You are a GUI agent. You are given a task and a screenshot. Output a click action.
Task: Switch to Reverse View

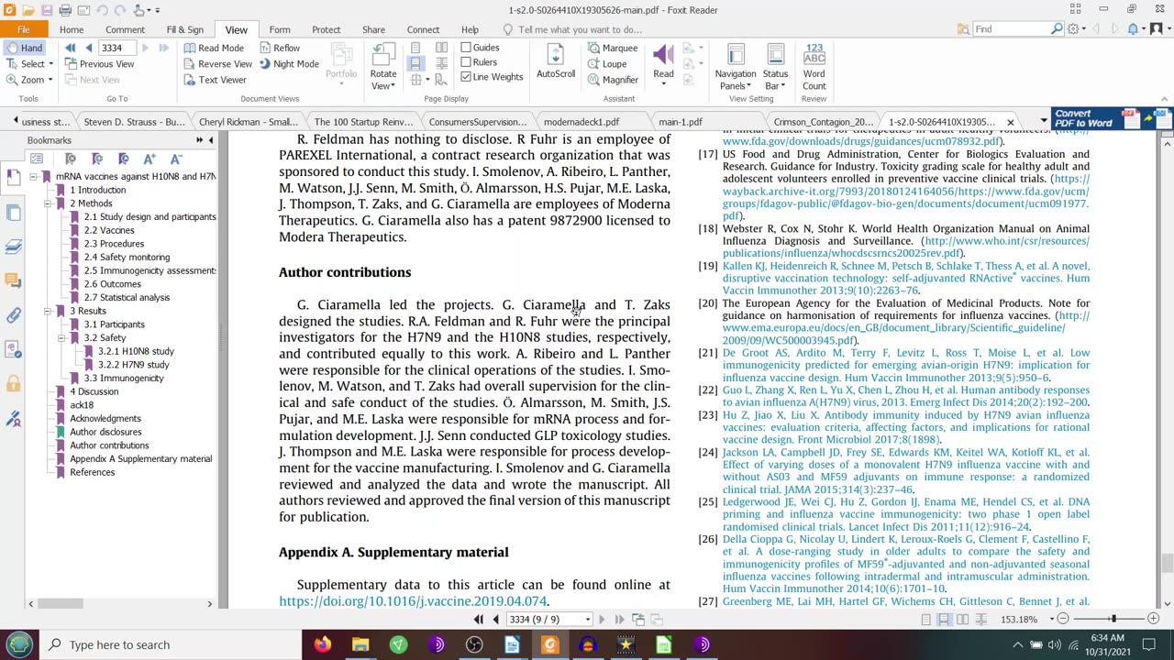(218, 64)
